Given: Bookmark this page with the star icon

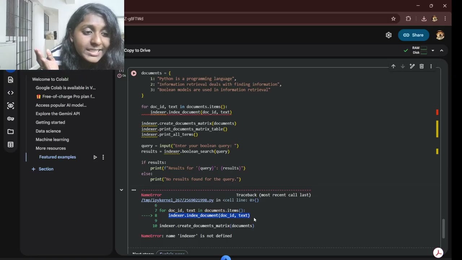Looking at the screenshot, I should (393, 19).
